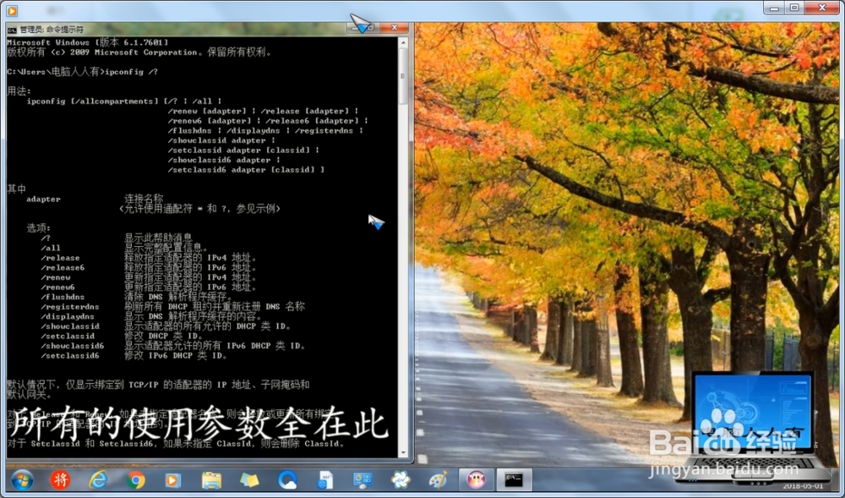The width and height of the screenshot is (845, 498).
Task: Switch to the command prompt taskbar button
Action: tap(514, 479)
